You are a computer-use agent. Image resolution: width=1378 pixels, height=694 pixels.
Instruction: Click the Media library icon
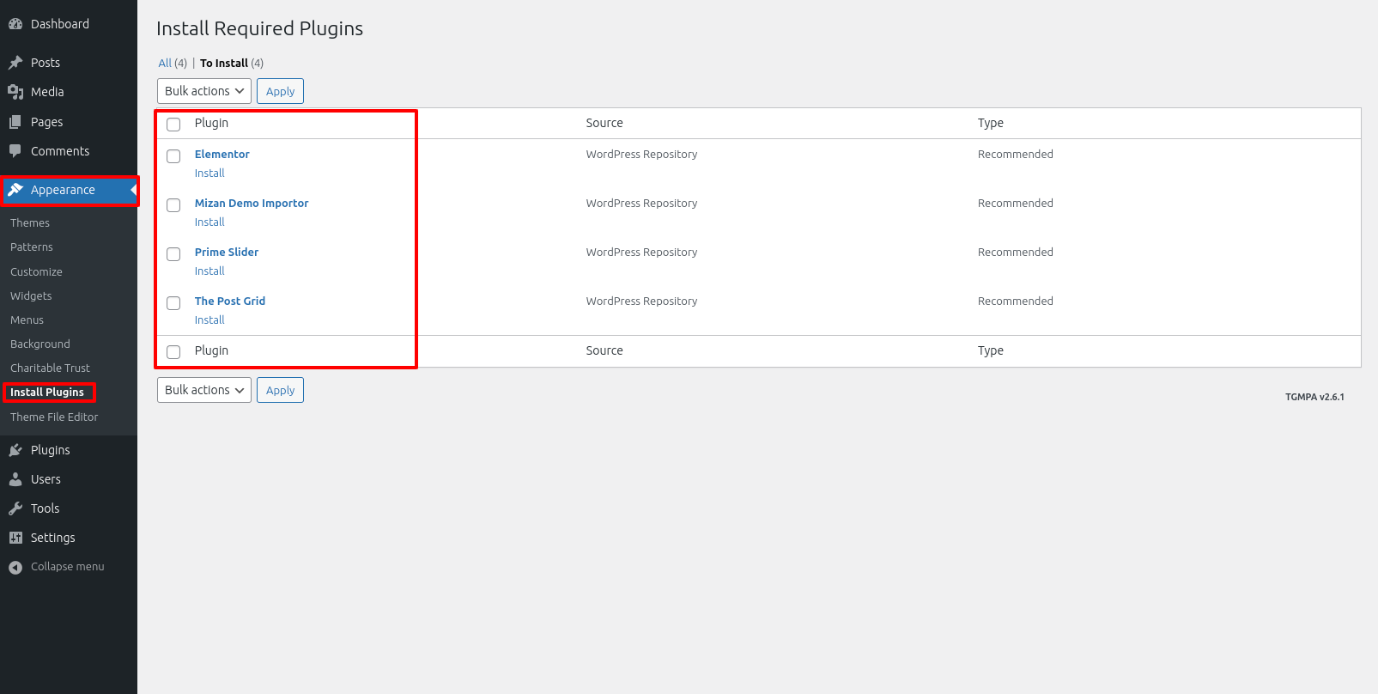(15, 92)
